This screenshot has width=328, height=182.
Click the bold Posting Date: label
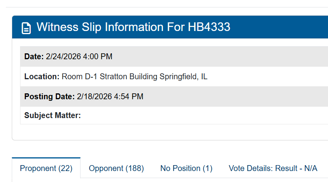49,96
